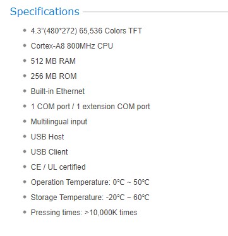
Task: Click the CE / UL certified line
Action: click(x=58, y=167)
